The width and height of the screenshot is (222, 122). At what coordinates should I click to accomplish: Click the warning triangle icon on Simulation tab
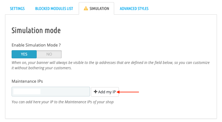86,8
